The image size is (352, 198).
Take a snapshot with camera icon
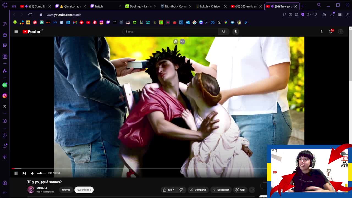click(x=297, y=15)
